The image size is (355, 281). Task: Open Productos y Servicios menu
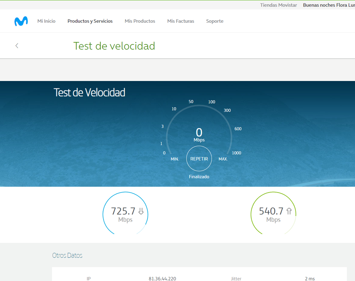tap(90, 21)
